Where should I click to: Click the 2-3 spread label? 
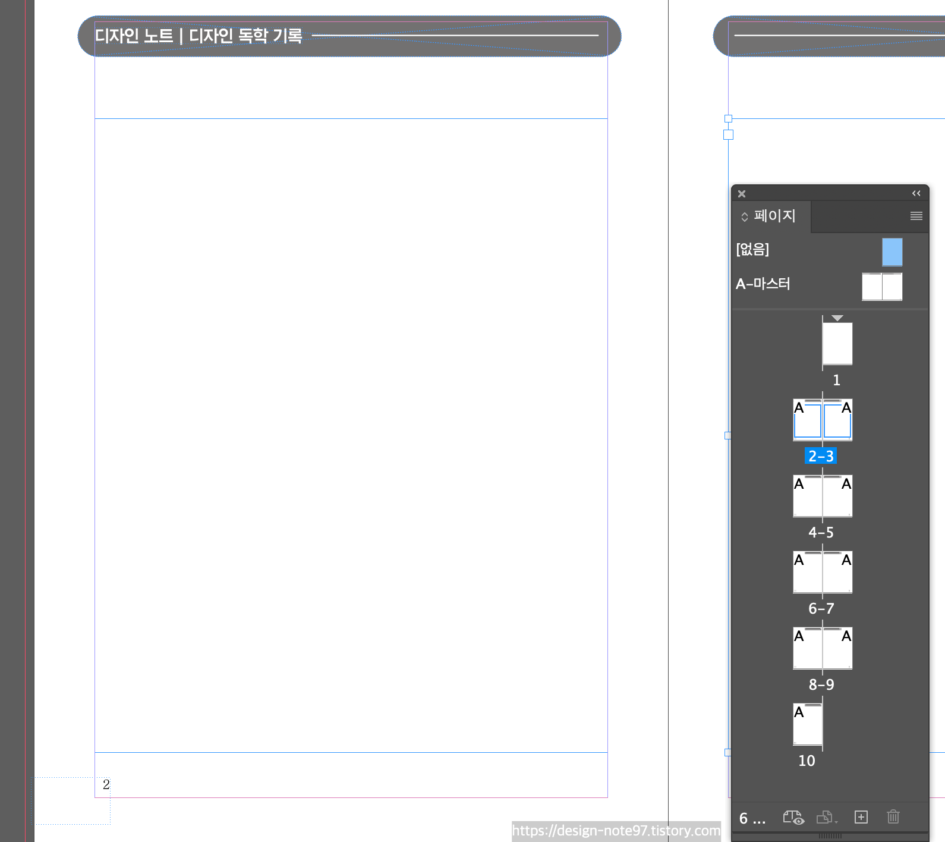coord(821,456)
